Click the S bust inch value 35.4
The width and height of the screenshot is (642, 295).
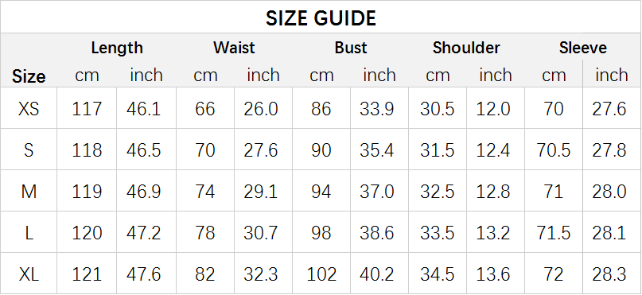point(376,150)
